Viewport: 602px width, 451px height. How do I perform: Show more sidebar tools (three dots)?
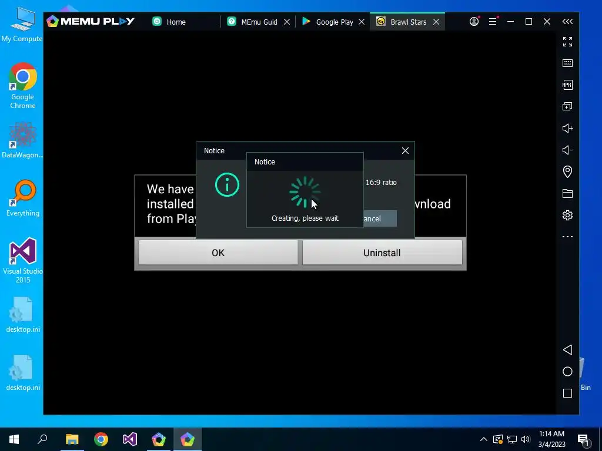click(x=567, y=237)
